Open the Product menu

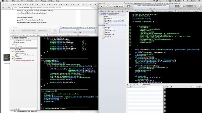[x=44, y=1]
